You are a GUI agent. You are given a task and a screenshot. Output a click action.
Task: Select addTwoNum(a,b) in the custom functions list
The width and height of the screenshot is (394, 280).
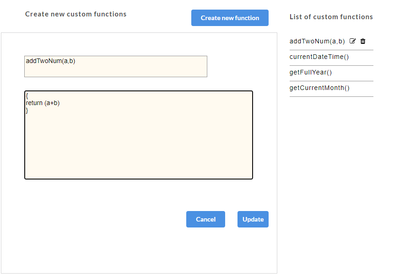click(x=317, y=41)
